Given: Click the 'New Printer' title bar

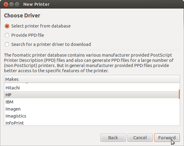Looking at the screenshot, I should pos(92,5).
